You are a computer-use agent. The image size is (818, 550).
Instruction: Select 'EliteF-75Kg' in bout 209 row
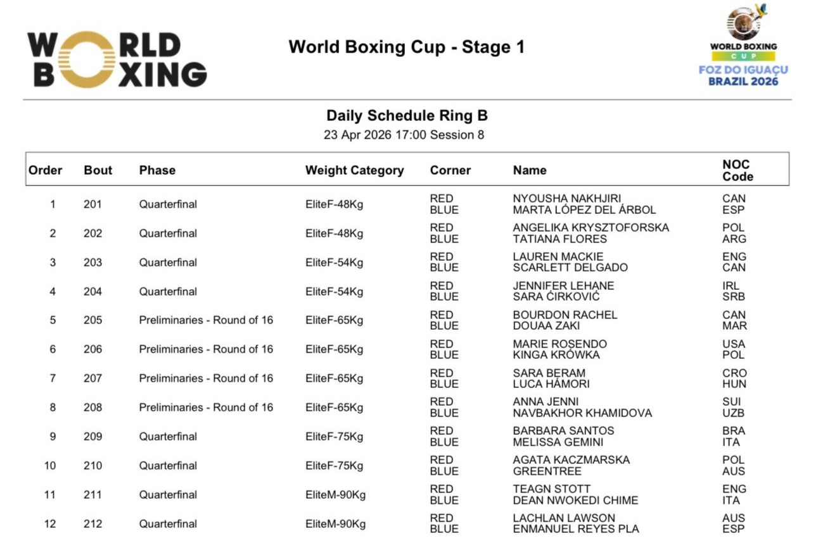[x=334, y=437]
